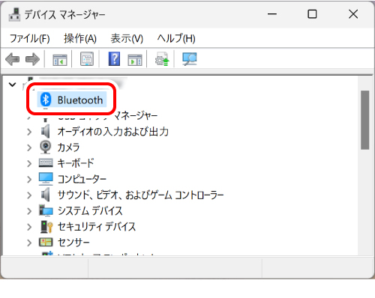Expand the オーディオの入力および出力 node
The width and height of the screenshot is (375, 298).
(29, 132)
